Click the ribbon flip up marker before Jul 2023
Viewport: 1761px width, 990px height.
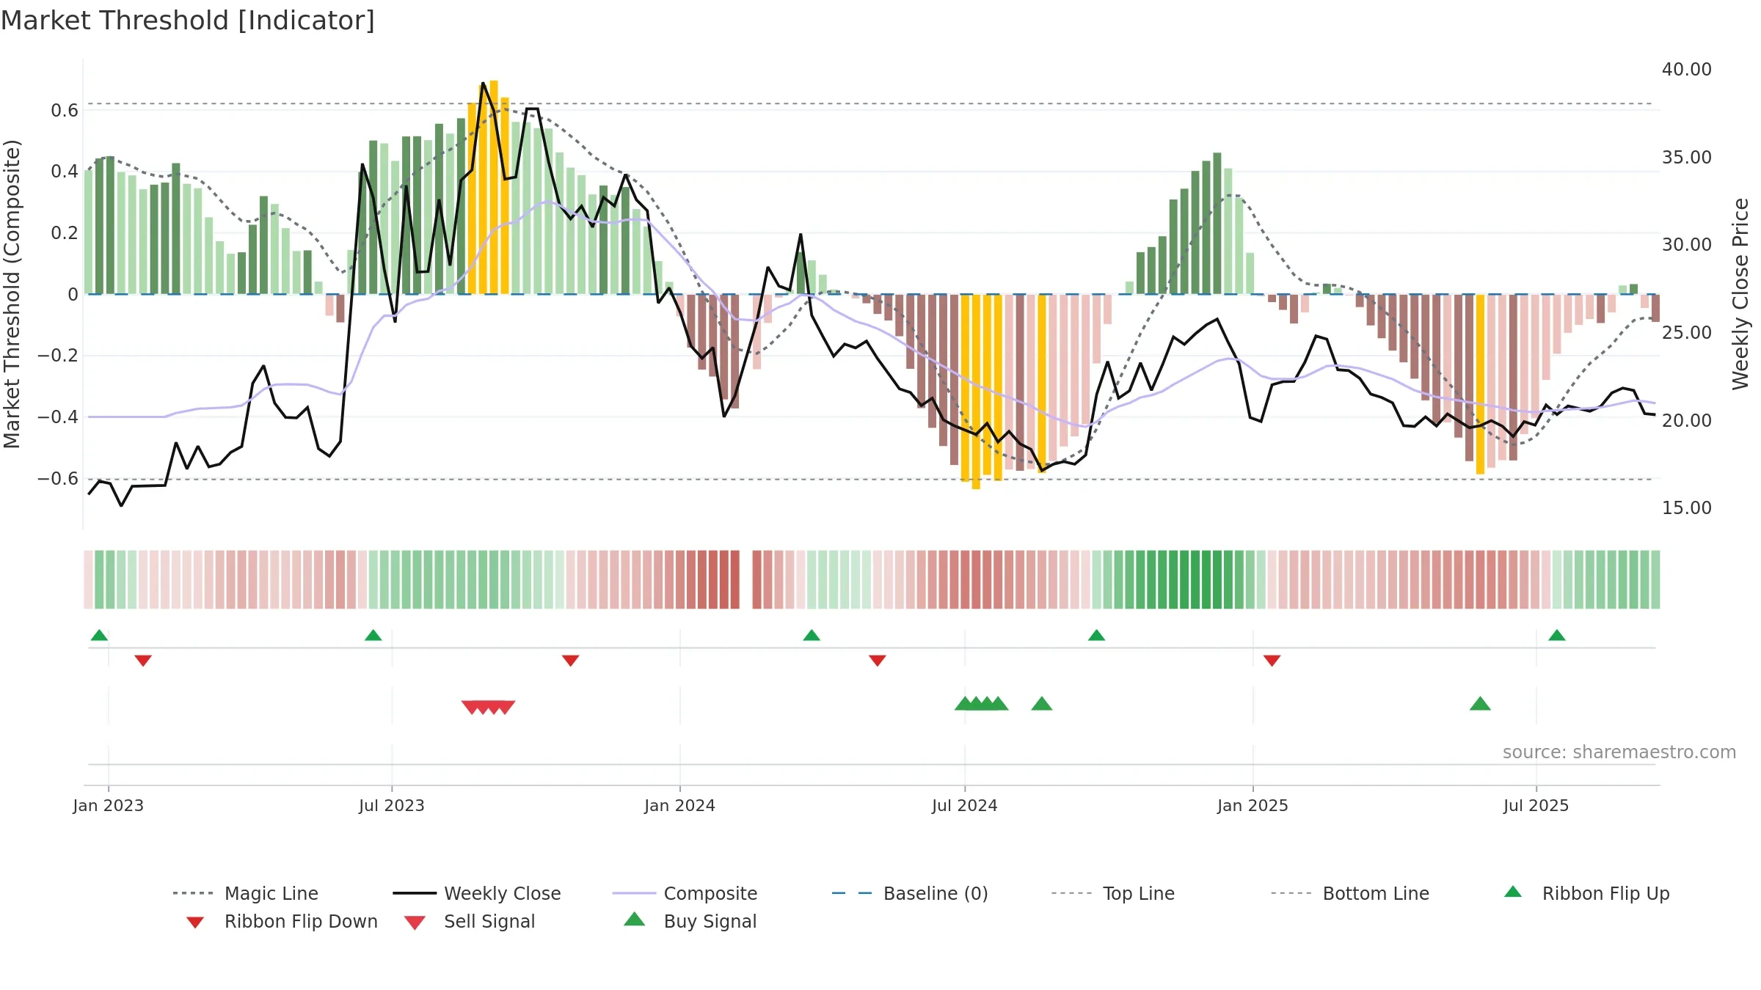tap(373, 635)
